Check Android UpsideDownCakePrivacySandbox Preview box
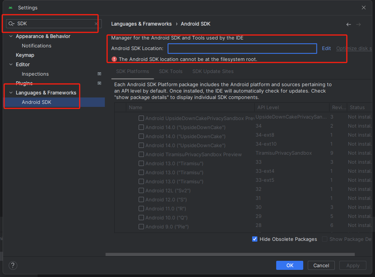Screen dimensions: 375x277 click(x=141, y=118)
